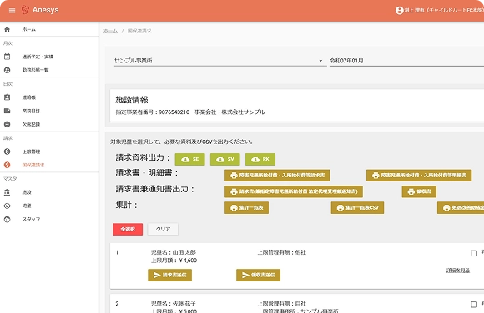Open 勤務形態一覧 face icon in the sidebar
The image size is (484, 313).
pyautogui.click(x=8, y=70)
